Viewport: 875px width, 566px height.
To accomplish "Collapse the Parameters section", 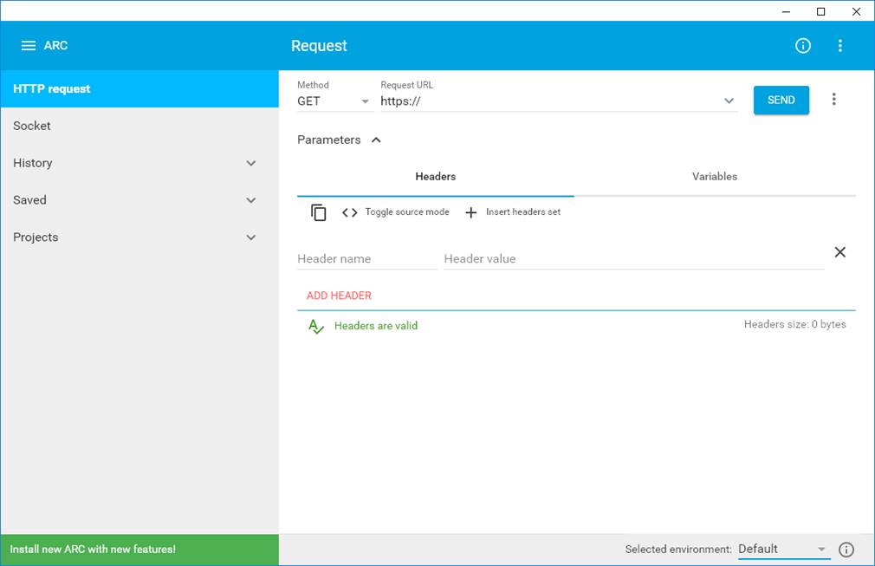I will pyautogui.click(x=376, y=140).
